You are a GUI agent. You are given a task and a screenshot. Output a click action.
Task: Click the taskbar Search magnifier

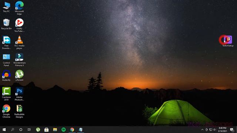[x=13, y=130]
